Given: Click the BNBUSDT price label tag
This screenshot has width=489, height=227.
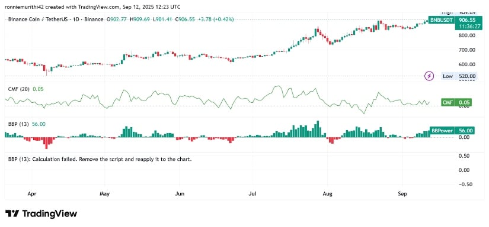Looking at the screenshot, I should coord(440,20).
